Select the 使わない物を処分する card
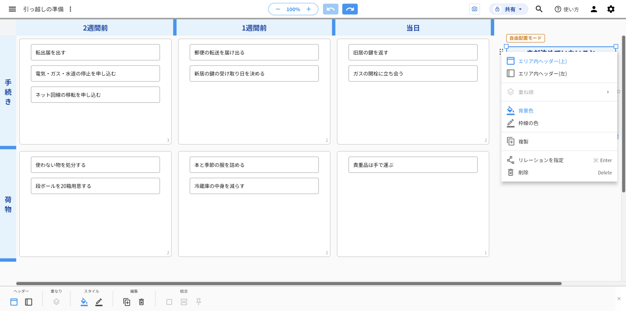Screen dimensions: 626x311 tap(95, 165)
